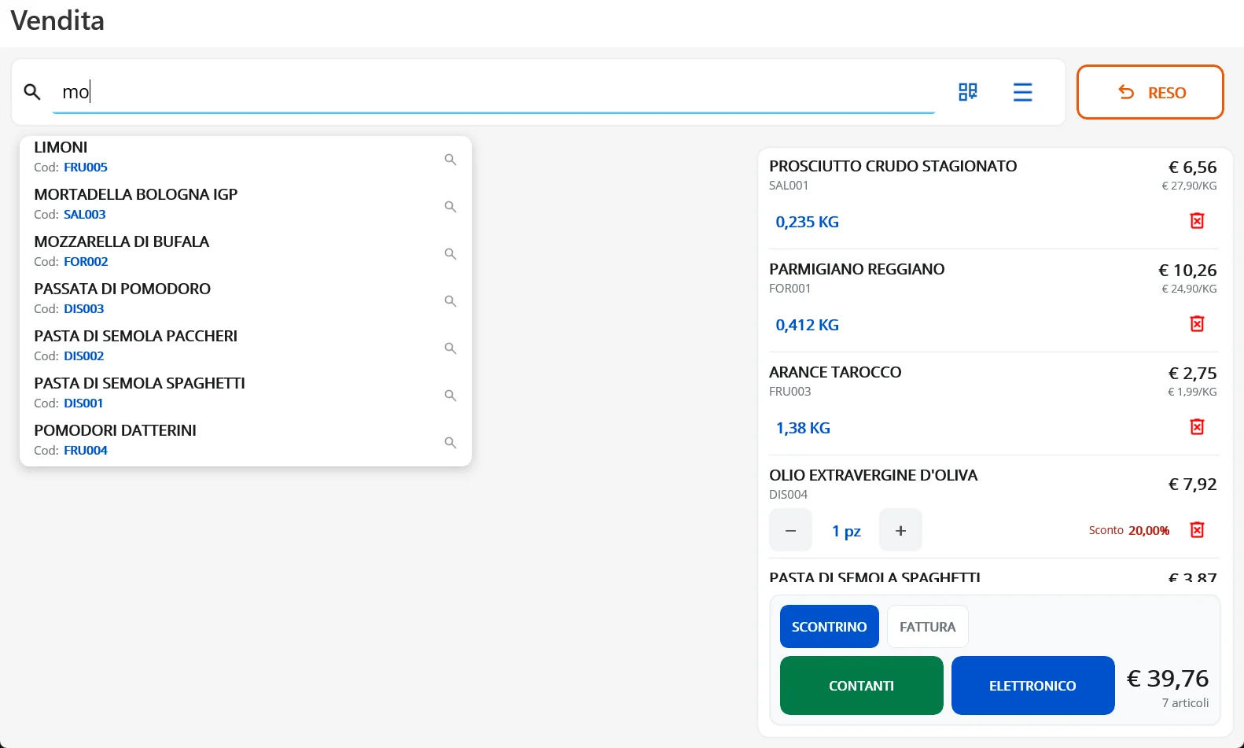
Task: Select SCONTRINO as document type
Action: [830, 627]
